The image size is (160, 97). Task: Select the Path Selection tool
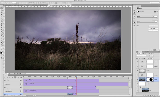click(2, 43)
